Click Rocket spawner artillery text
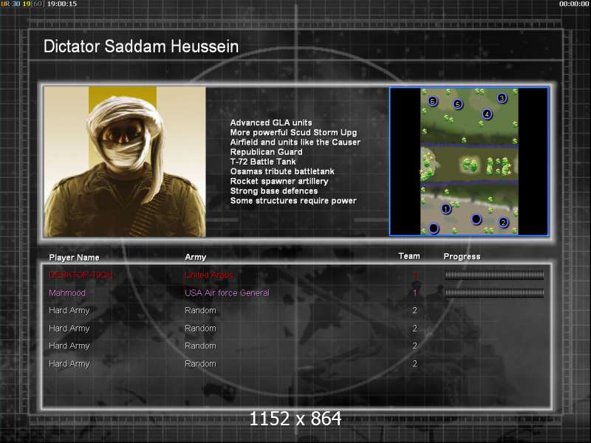 point(279,181)
